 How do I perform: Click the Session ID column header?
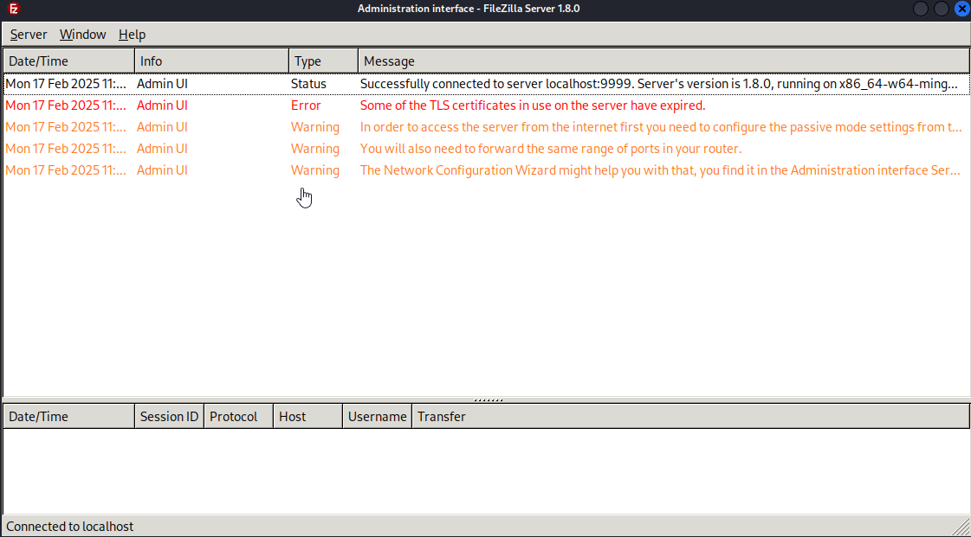coord(169,417)
